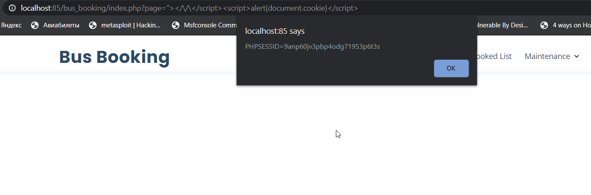Click globe icon of Msfconsole bookmark
This screenshot has width=591, height=195.
tap(175, 25)
